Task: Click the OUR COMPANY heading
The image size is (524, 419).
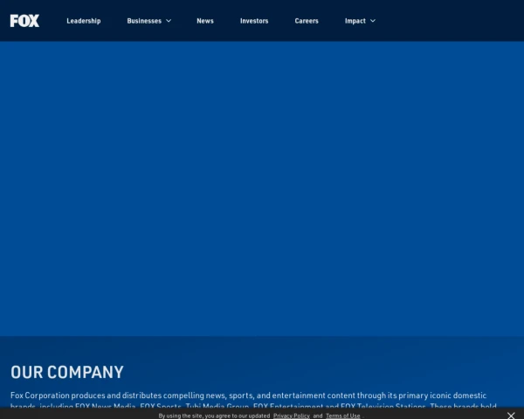Action: [x=67, y=372]
